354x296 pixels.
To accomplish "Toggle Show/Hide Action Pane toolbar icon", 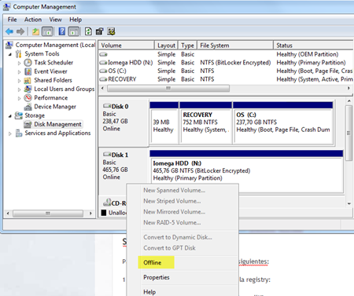I will 74,31.
